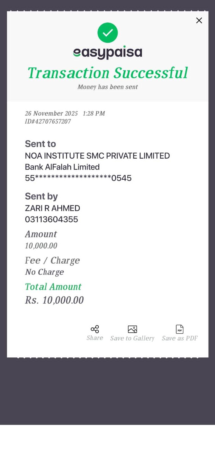
Task: Click the Bank AlFalah Limited line
Action: coord(62,167)
